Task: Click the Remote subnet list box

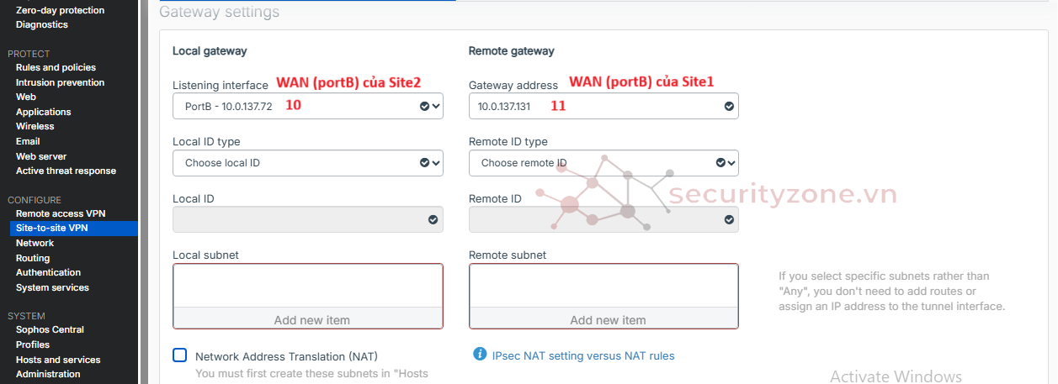Action: coord(603,286)
